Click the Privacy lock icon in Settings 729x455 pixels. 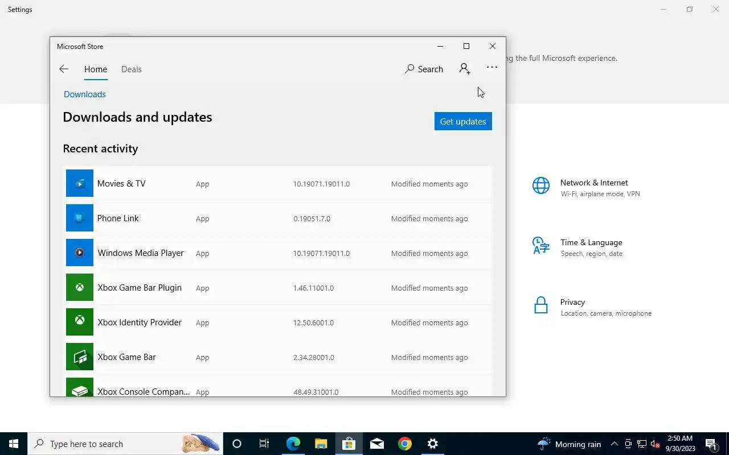click(541, 305)
